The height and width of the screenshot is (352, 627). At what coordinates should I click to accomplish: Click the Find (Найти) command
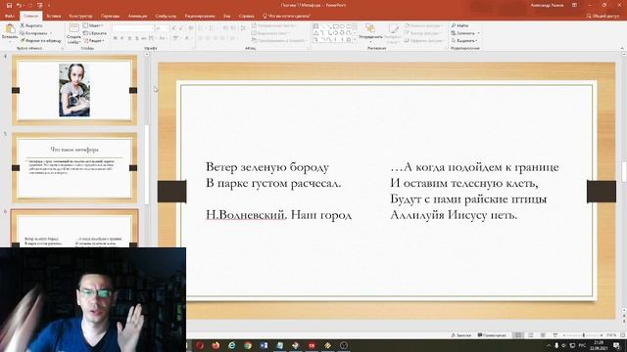[x=459, y=25]
